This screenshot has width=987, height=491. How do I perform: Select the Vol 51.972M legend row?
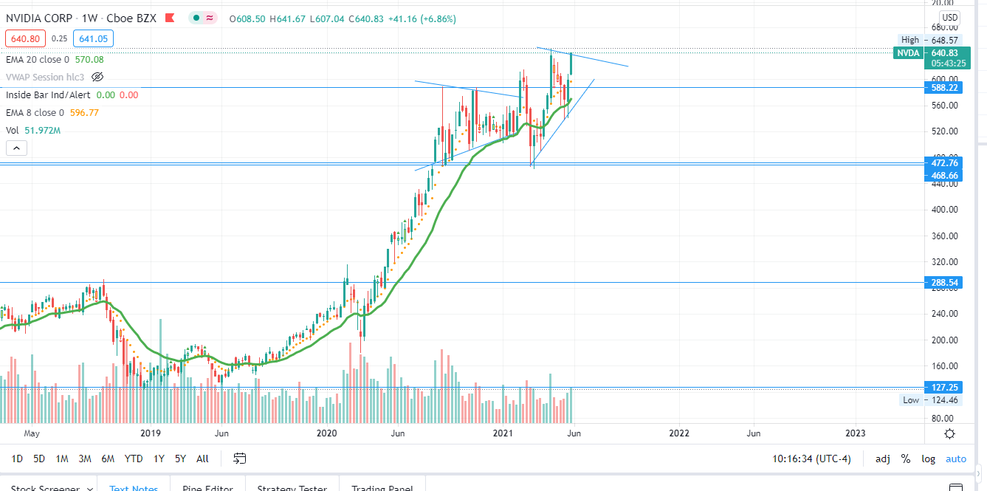[x=32, y=130]
